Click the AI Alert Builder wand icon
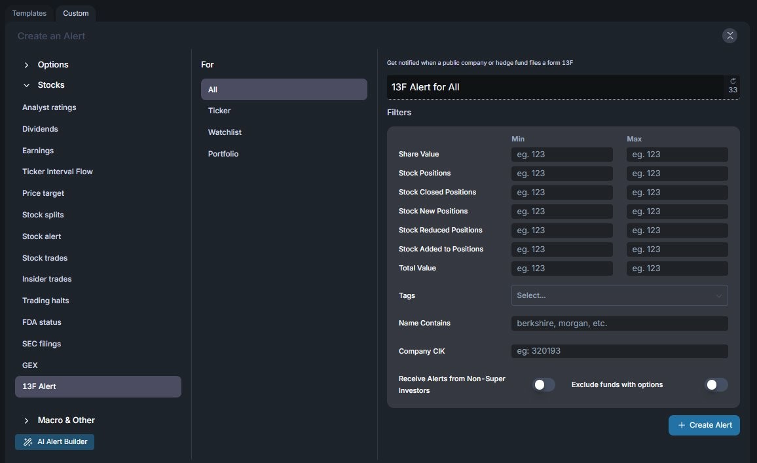The image size is (757, 463). (x=28, y=442)
